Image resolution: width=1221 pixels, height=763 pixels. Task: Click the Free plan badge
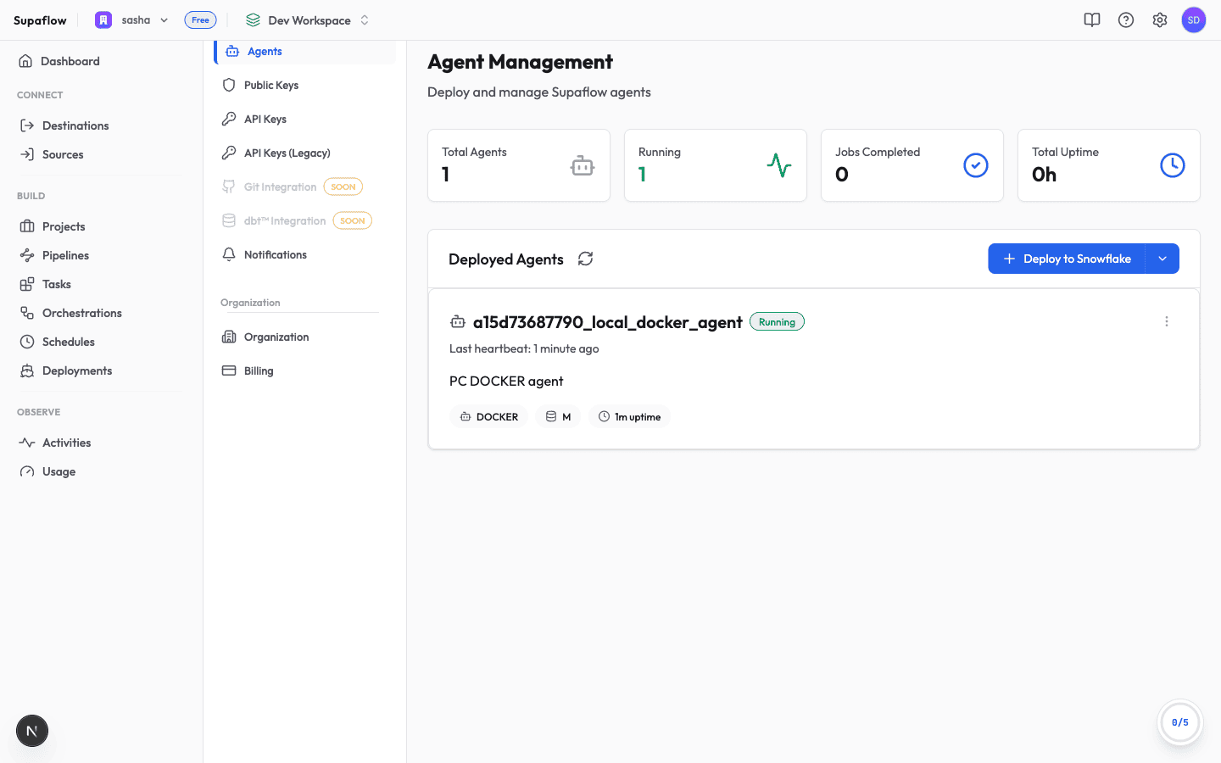[200, 20]
